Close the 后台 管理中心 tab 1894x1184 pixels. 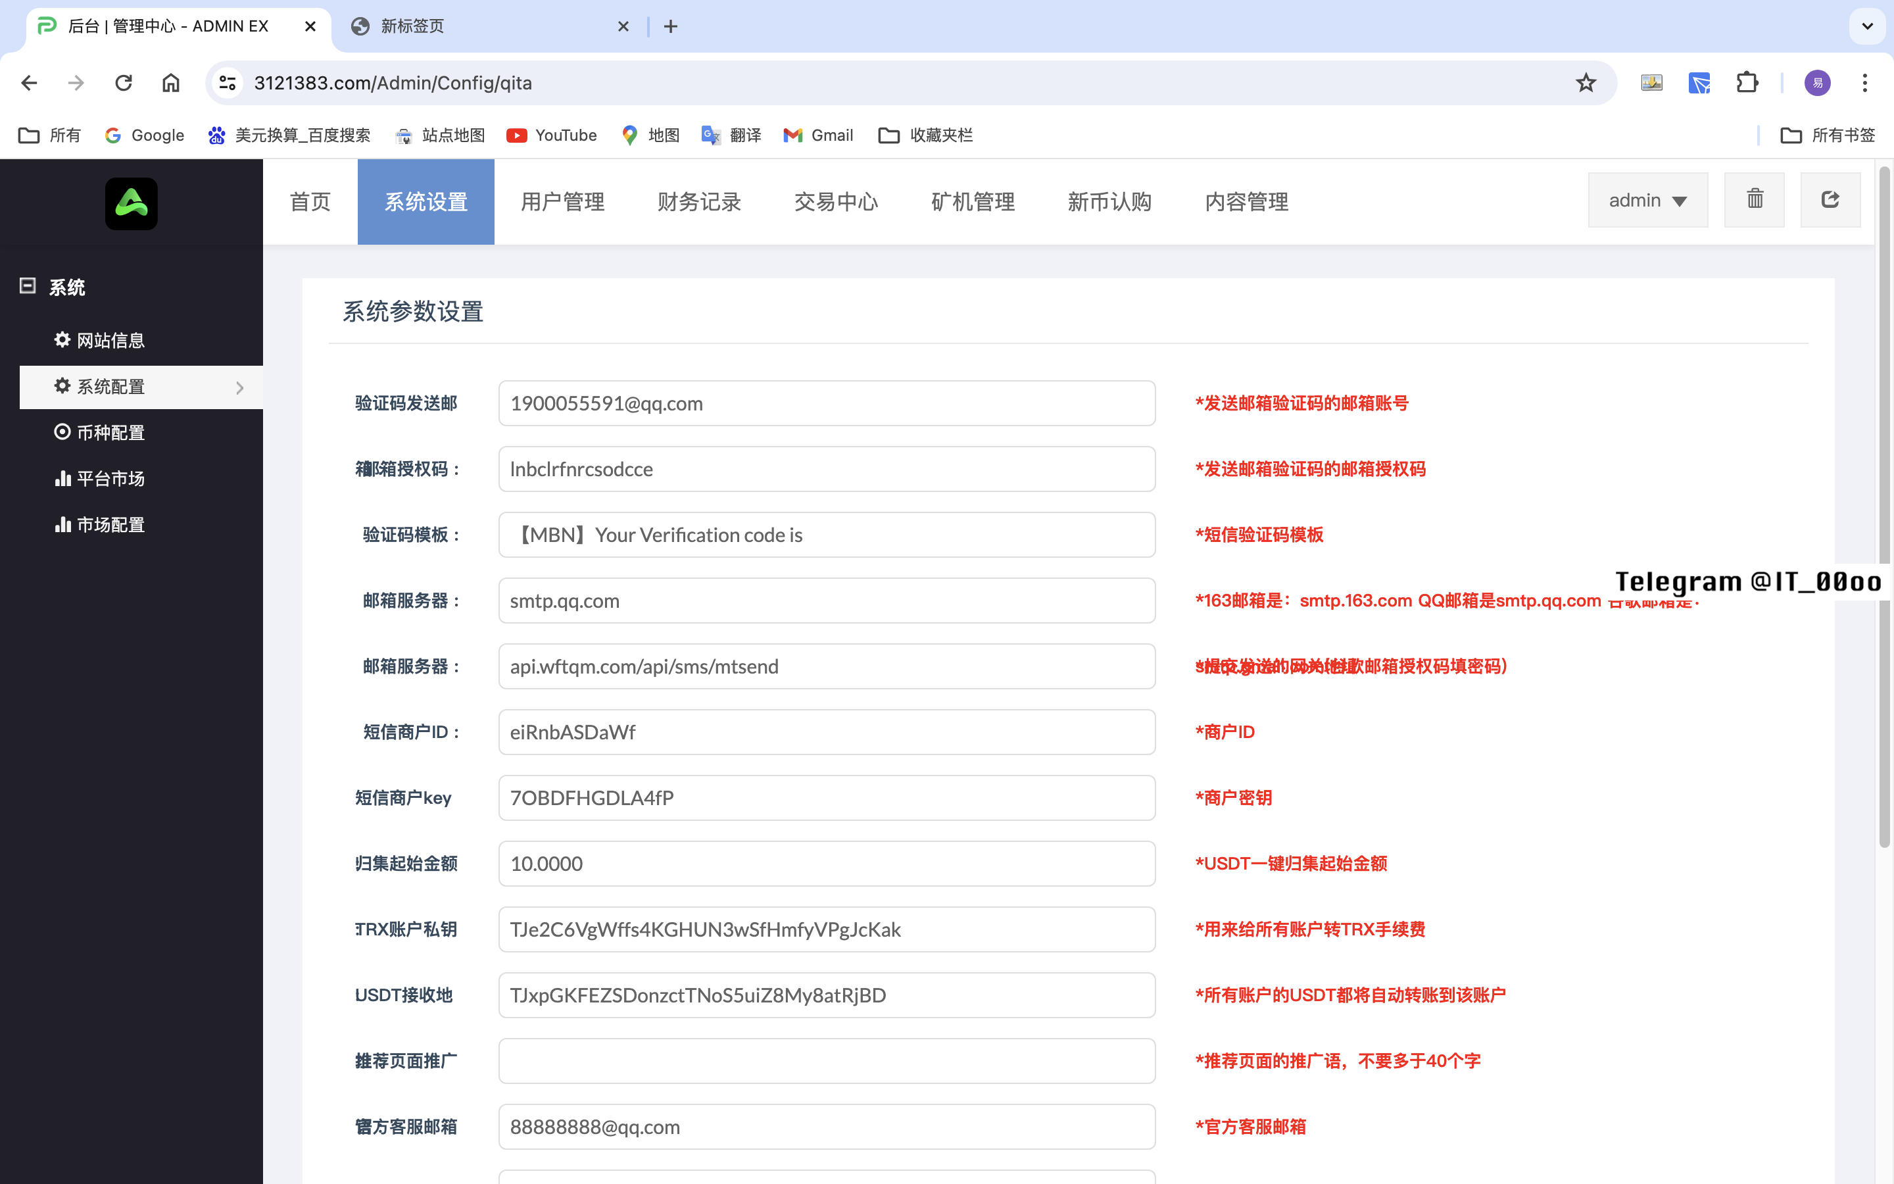point(310,26)
